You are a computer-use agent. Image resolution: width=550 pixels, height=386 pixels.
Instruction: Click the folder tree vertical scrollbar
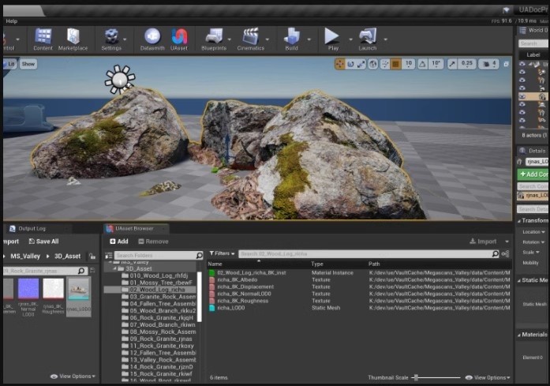click(199, 297)
